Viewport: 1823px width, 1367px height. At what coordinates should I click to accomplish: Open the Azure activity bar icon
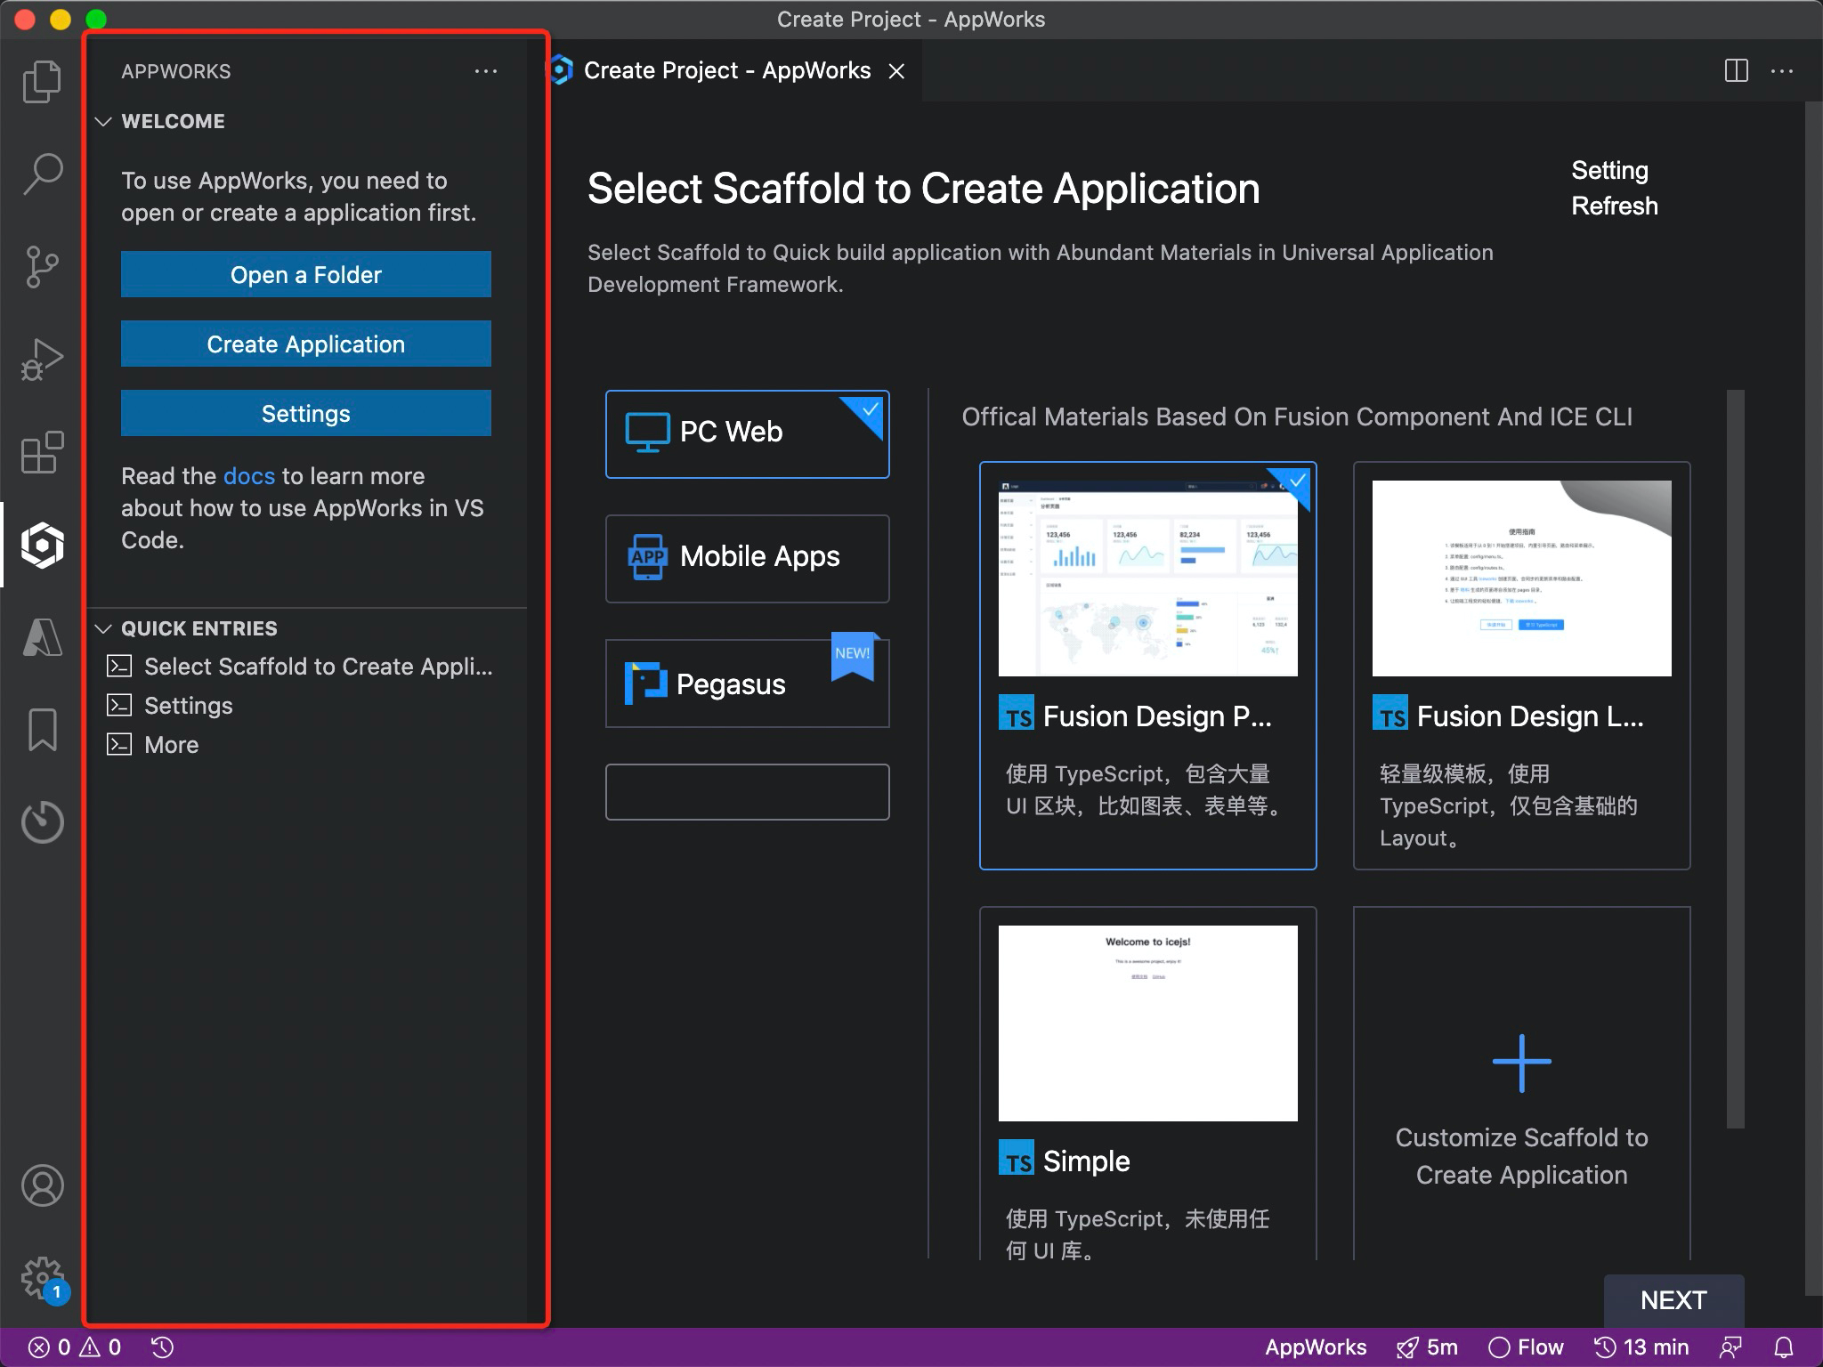(42, 637)
